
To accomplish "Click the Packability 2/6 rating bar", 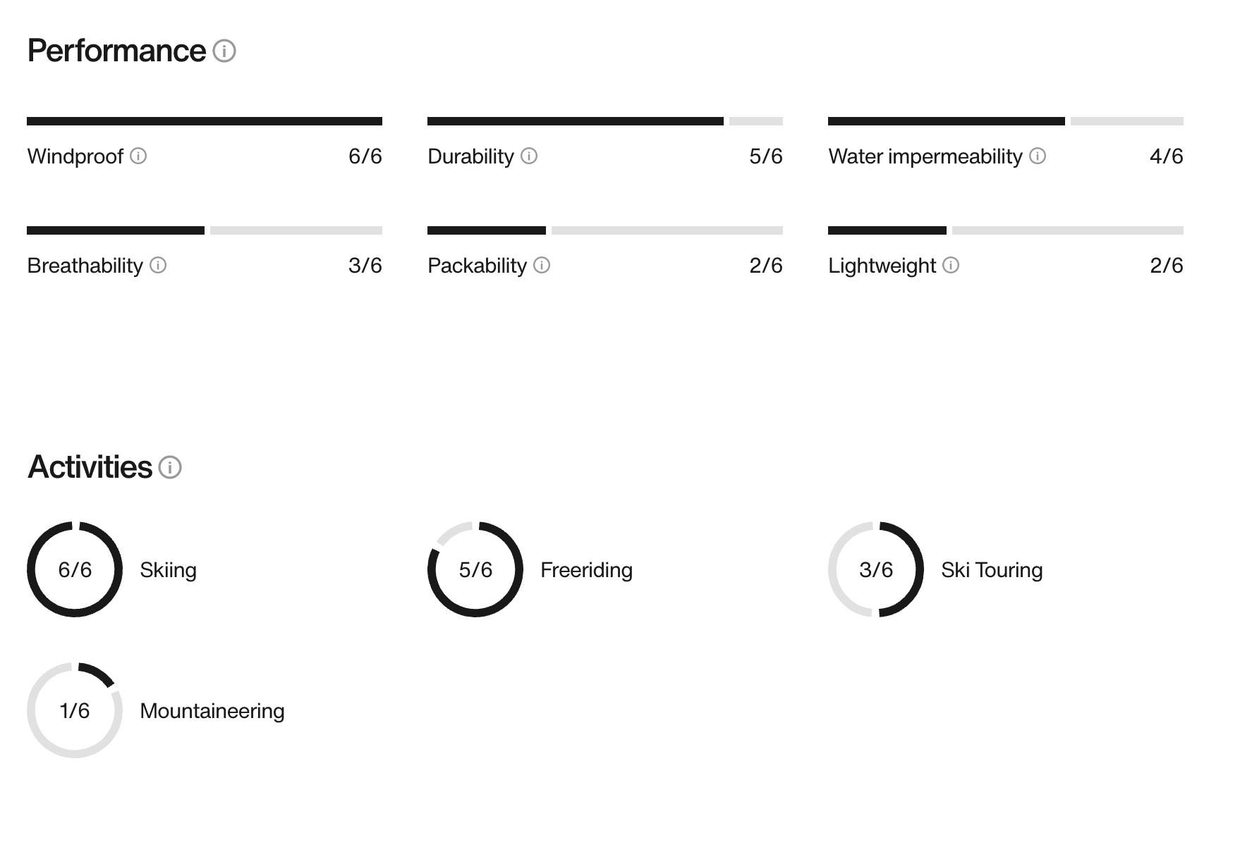I will pyautogui.click(x=605, y=230).
